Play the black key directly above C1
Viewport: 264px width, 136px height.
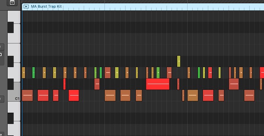(11, 84)
